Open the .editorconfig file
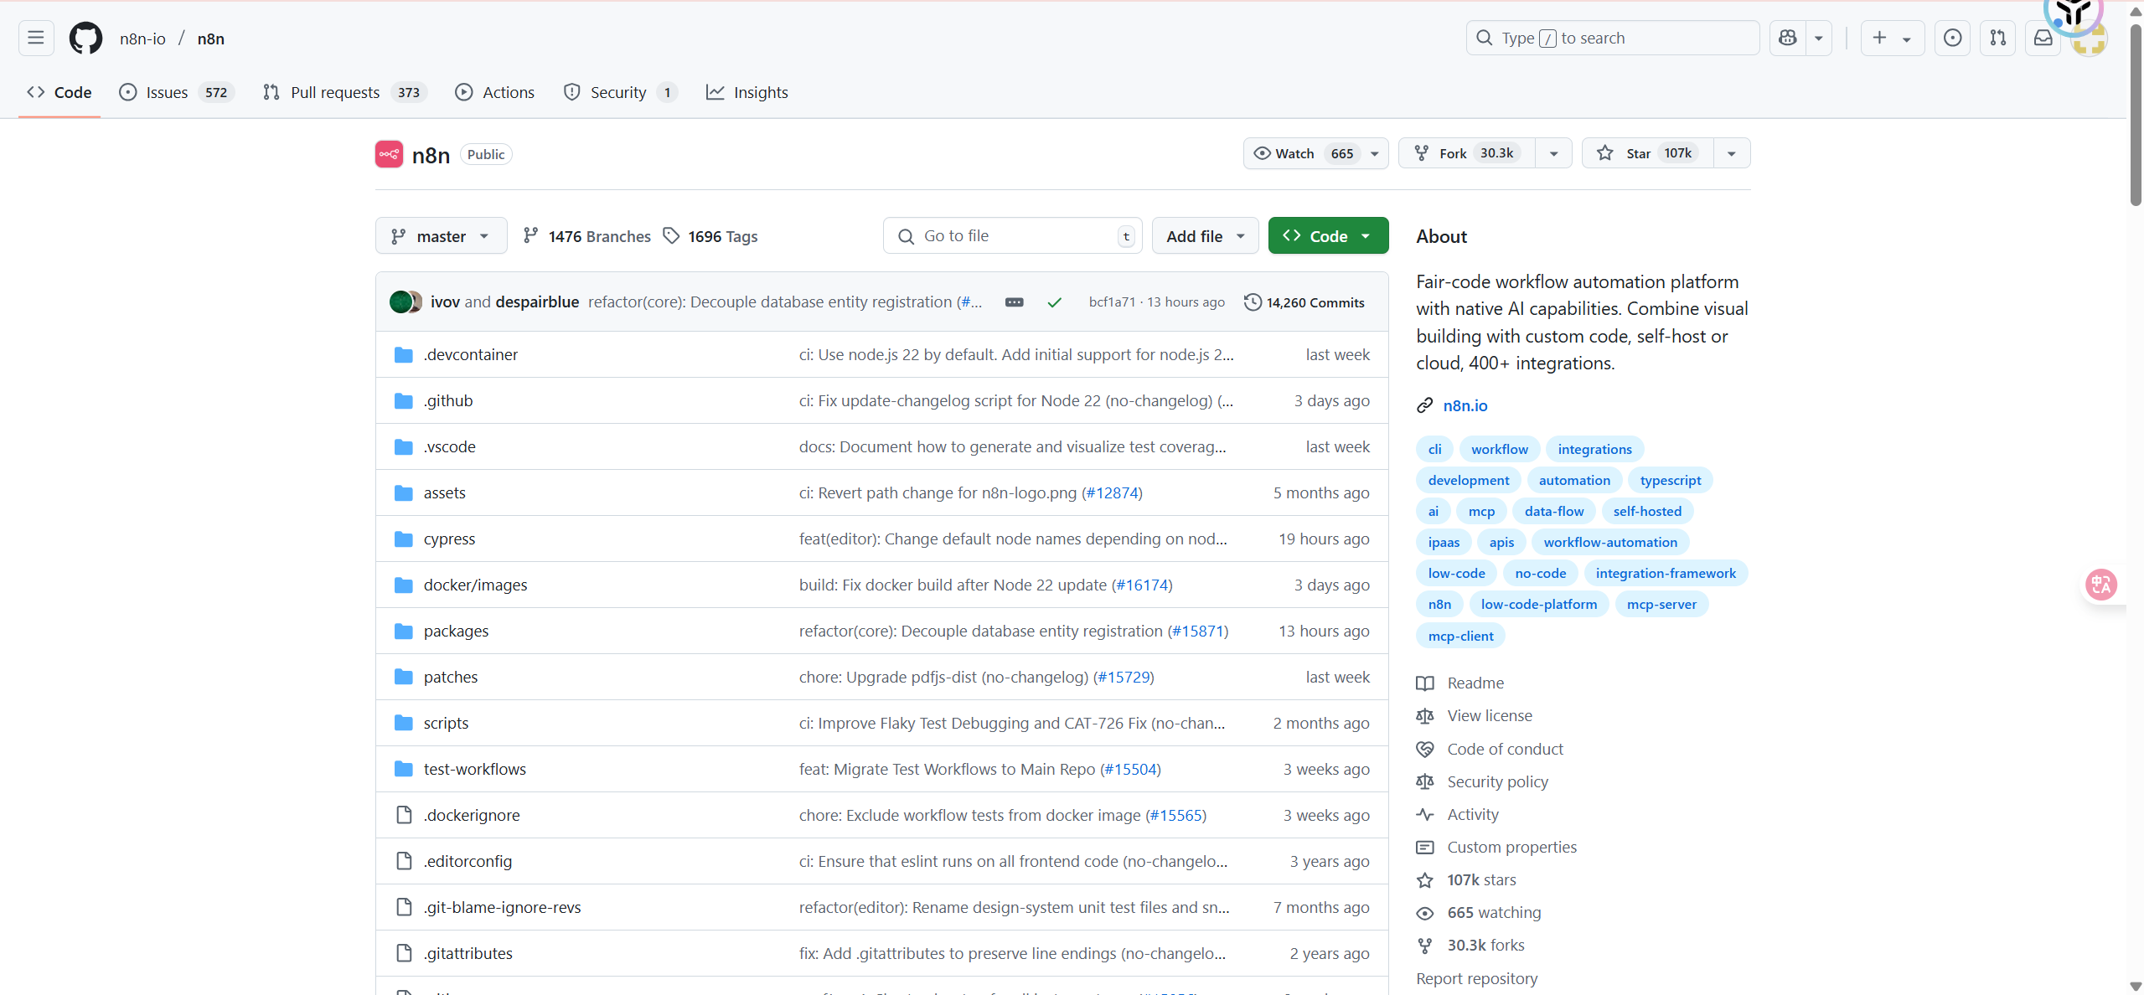Viewport: 2144px width, 995px height. [468, 861]
